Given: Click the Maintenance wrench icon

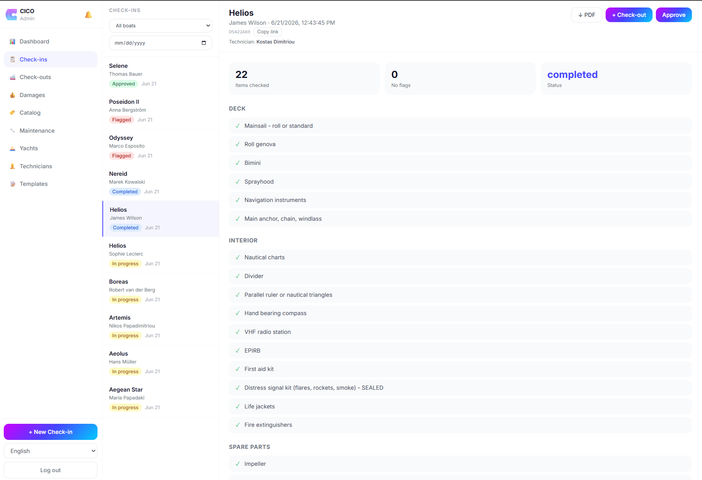Looking at the screenshot, I should pyautogui.click(x=12, y=131).
